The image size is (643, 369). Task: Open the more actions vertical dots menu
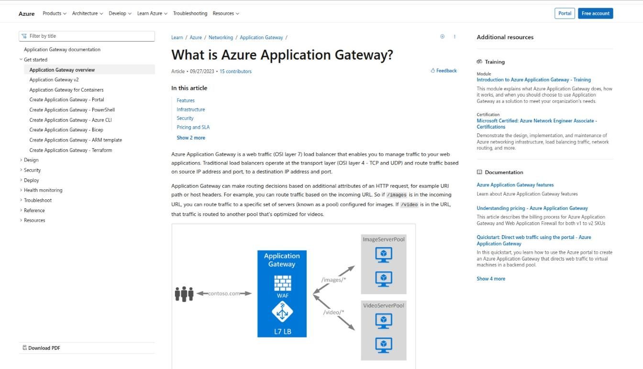[x=455, y=37]
